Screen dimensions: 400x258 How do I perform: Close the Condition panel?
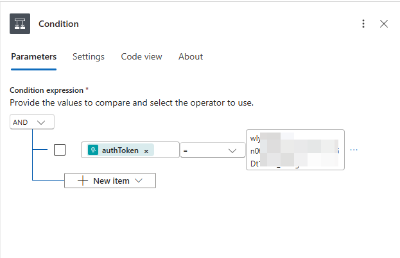(x=384, y=24)
